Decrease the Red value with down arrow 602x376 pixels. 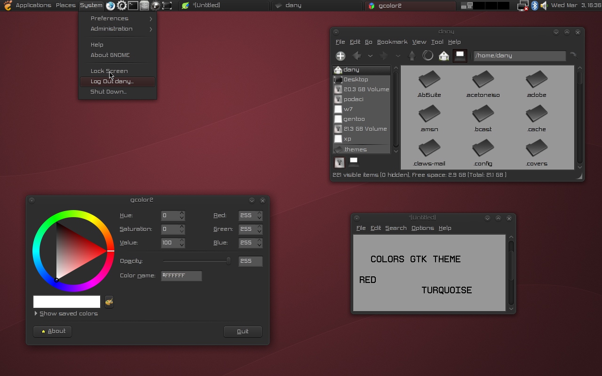tap(259, 218)
